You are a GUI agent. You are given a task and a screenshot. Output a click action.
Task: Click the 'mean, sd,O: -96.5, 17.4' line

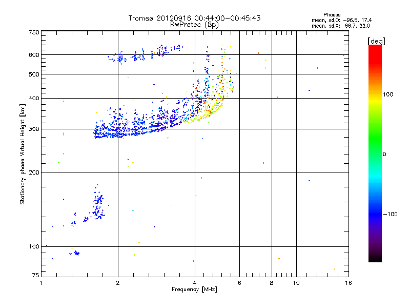click(341, 20)
